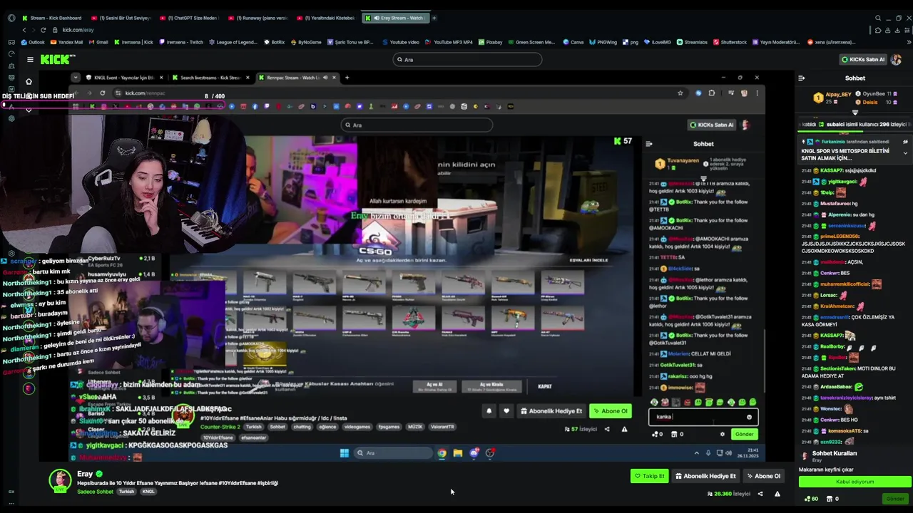Open the user avatar at top right of Kick
Screen dimensions: 913x513
[896, 60]
